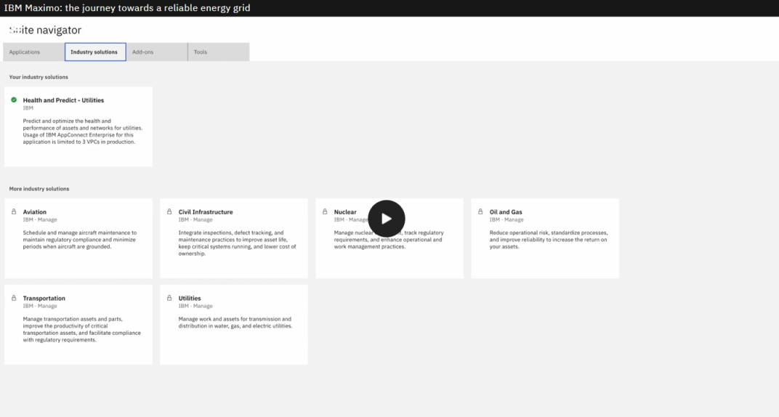This screenshot has height=417, width=779.
Task: Click the 'Schedule and manage aircraft maintenance' description
Action: (79, 239)
